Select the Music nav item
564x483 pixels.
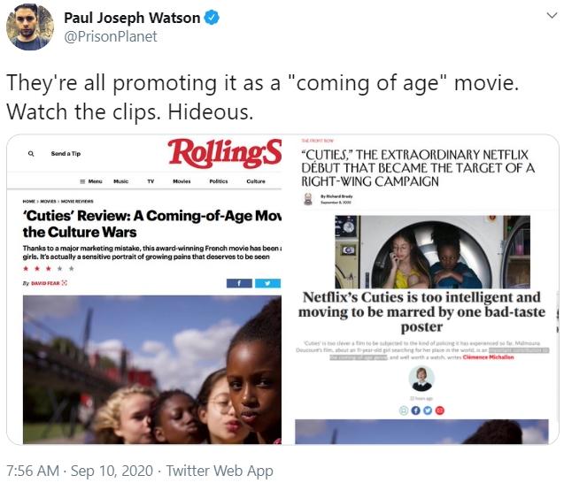(120, 181)
